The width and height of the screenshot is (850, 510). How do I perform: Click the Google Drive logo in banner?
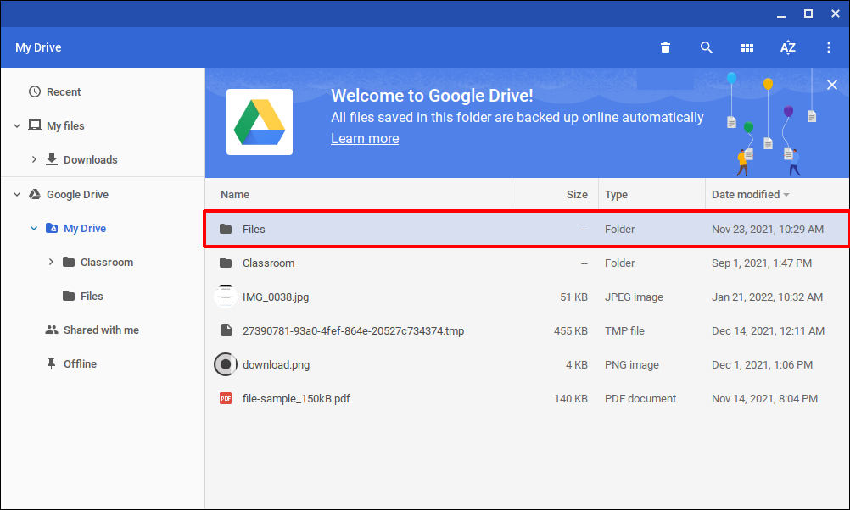(259, 122)
